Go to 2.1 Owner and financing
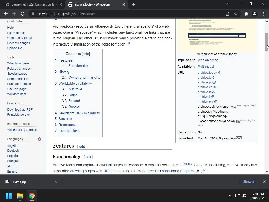Viewport: 269px width, 202px height. pos(84,78)
